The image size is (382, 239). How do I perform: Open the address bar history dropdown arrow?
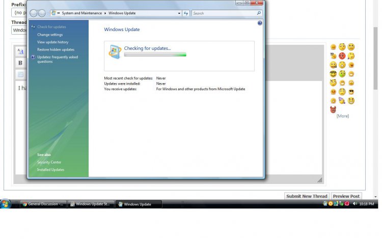(x=179, y=13)
